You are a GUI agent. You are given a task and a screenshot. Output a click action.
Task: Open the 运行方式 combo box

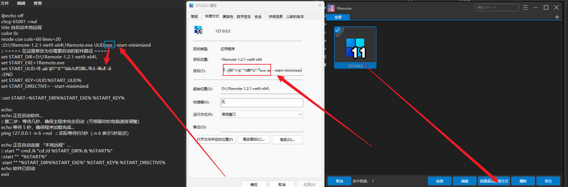262,115
